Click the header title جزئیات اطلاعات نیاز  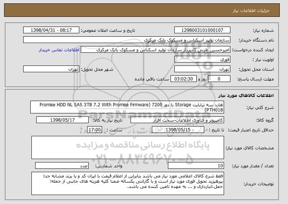point(251,10)
